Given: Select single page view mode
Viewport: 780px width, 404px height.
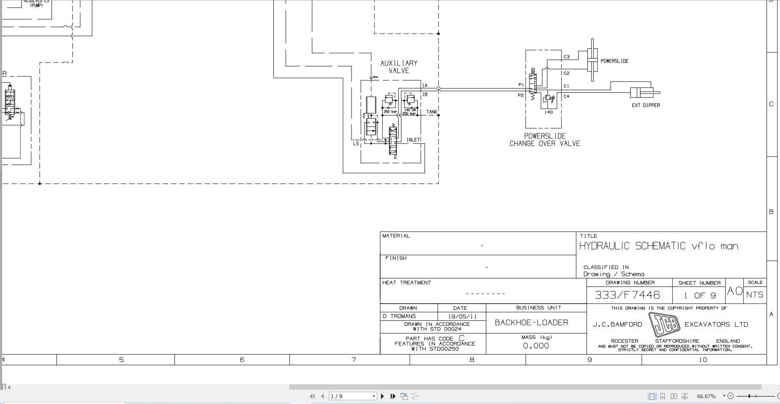Looking at the screenshot, I should pos(652,396).
